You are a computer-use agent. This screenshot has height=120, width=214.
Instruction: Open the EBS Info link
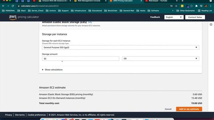pos(90,22)
